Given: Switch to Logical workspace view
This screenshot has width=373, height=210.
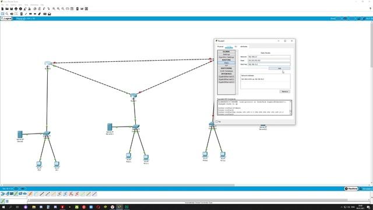Looking at the screenshot, I should point(6,18).
